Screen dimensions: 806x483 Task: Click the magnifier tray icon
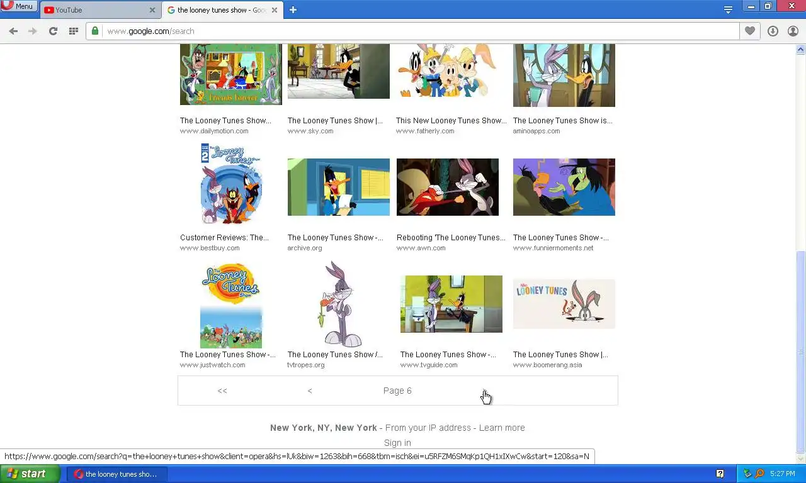(x=759, y=474)
